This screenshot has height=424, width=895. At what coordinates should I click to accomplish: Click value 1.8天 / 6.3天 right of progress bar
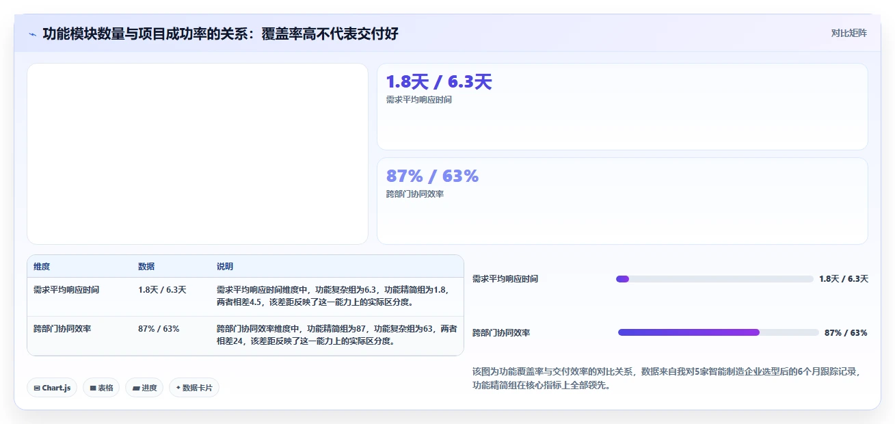844,279
